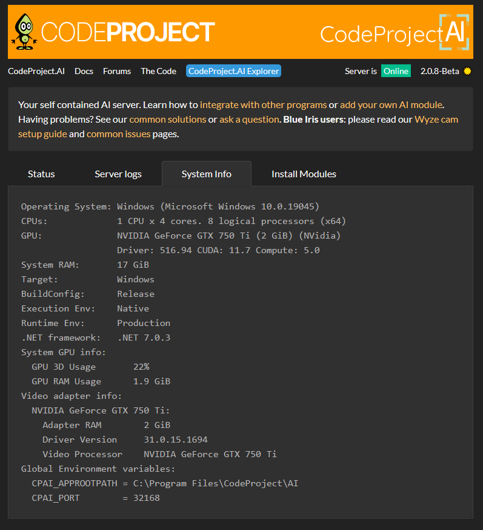The image size is (483, 530).
Task: Click the CPAI_APPROOTPATH path value
Action: [216, 483]
